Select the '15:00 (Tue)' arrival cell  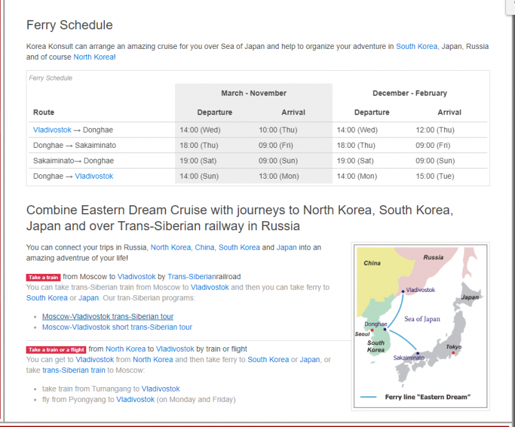point(435,176)
